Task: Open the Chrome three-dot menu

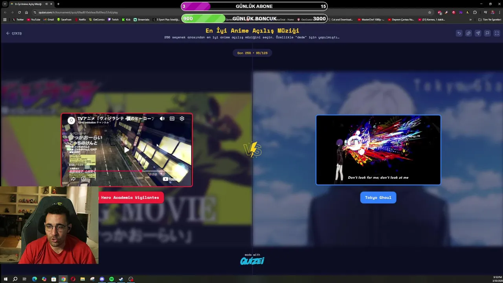Action: [499, 12]
